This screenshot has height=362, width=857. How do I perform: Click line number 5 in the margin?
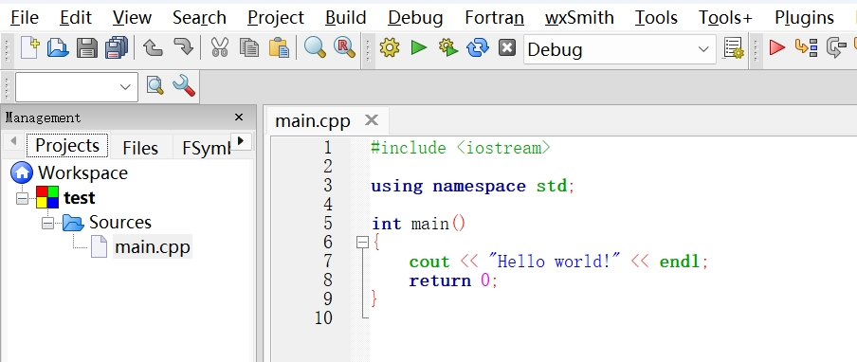[x=327, y=224]
